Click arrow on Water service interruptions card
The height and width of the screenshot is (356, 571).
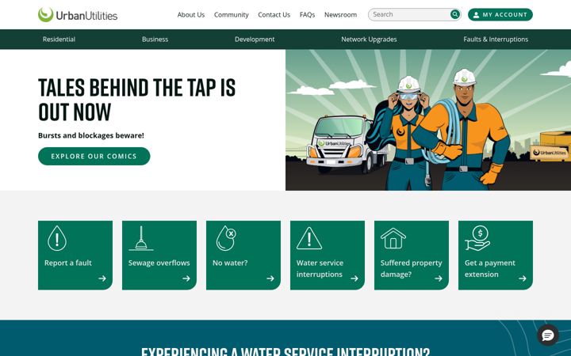[354, 278]
